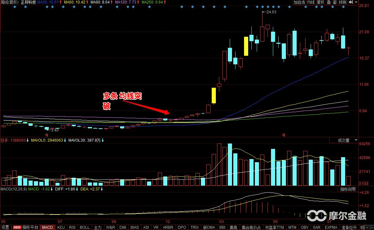The height and width of the screenshot is (230, 374).
Task: Switch to the 主力 indicator tab
Action: (x=98, y=227)
